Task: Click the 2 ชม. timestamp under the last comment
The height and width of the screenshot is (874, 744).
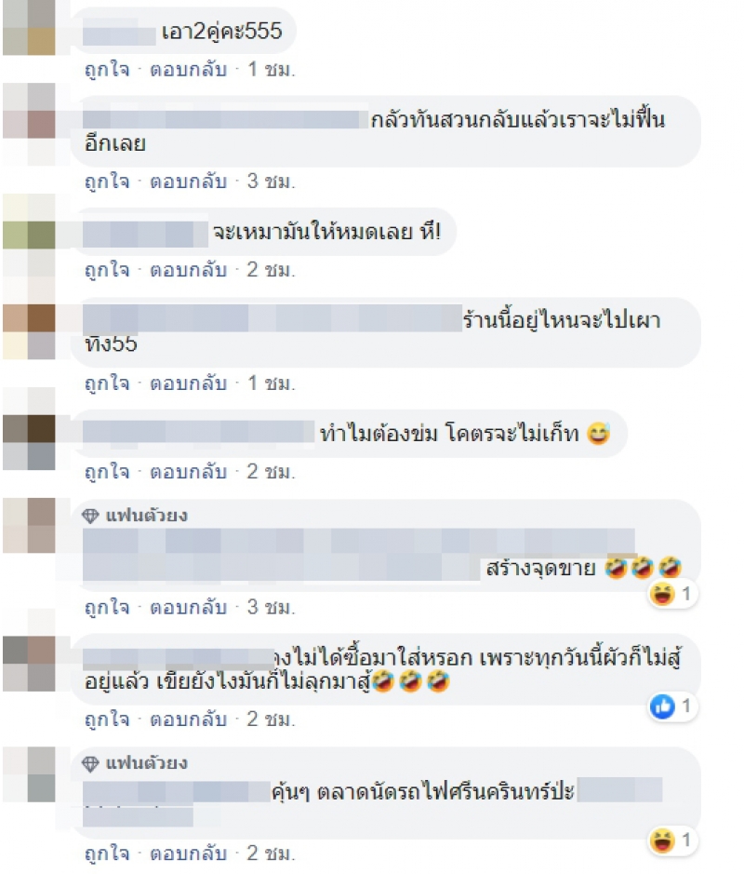Action: coord(271,854)
